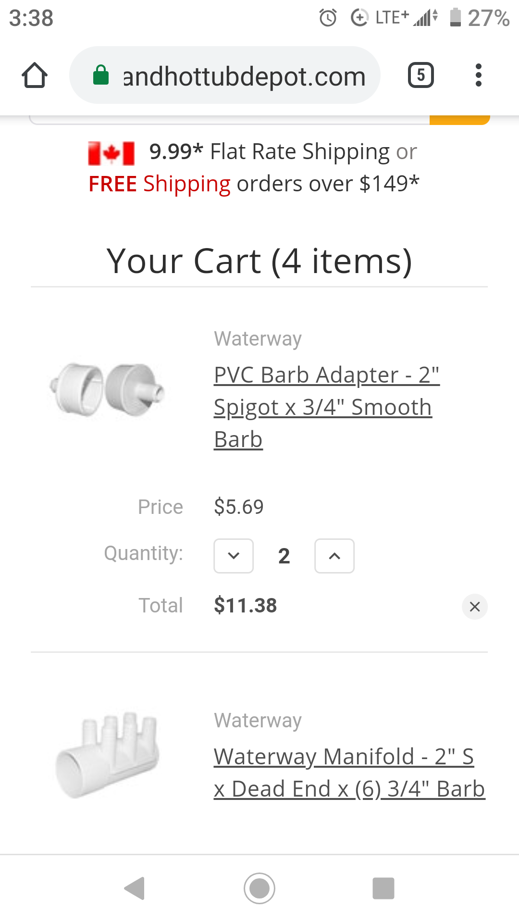This screenshot has height=923, width=519.
Task: Increase PVC Barb Adapter quantity
Action: [x=334, y=556]
